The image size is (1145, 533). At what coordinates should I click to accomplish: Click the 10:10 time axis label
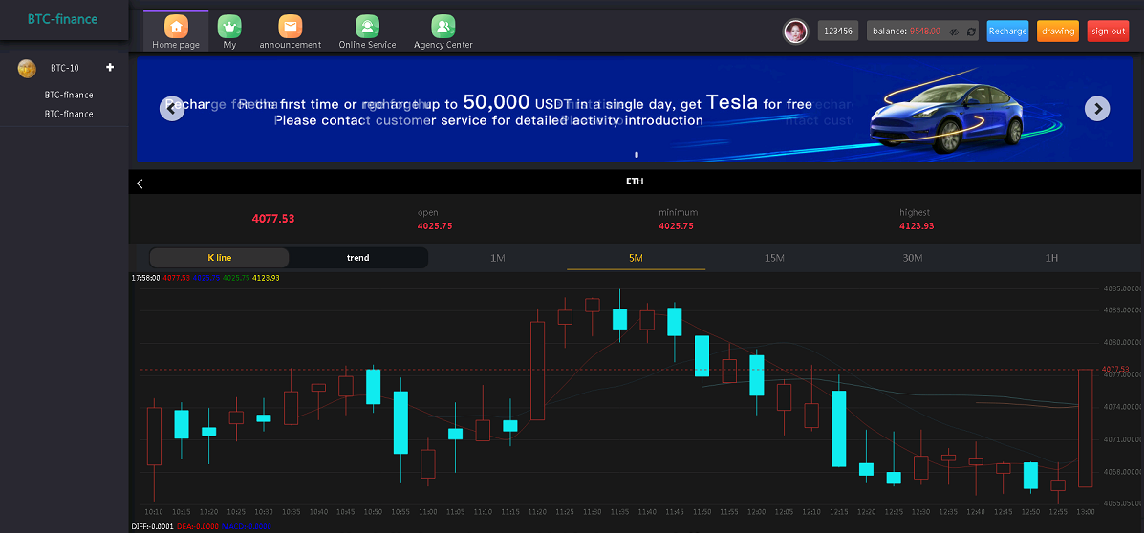click(x=153, y=512)
